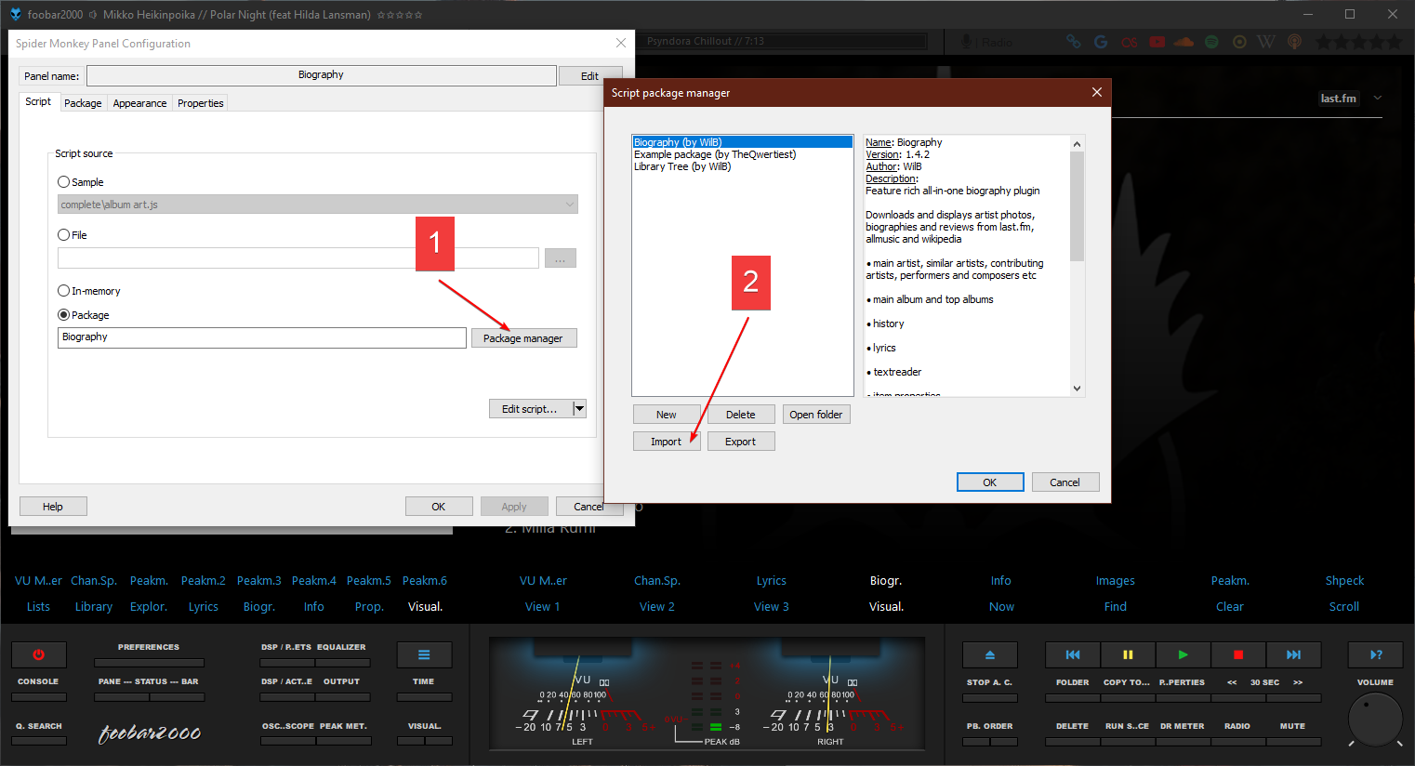Select the In-memory radio option

[x=64, y=291]
